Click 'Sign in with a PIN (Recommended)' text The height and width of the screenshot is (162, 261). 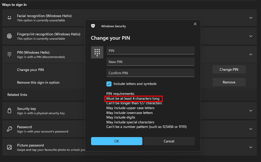41,57
